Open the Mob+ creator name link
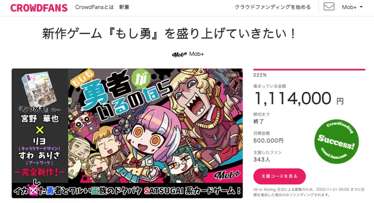 click(196, 54)
